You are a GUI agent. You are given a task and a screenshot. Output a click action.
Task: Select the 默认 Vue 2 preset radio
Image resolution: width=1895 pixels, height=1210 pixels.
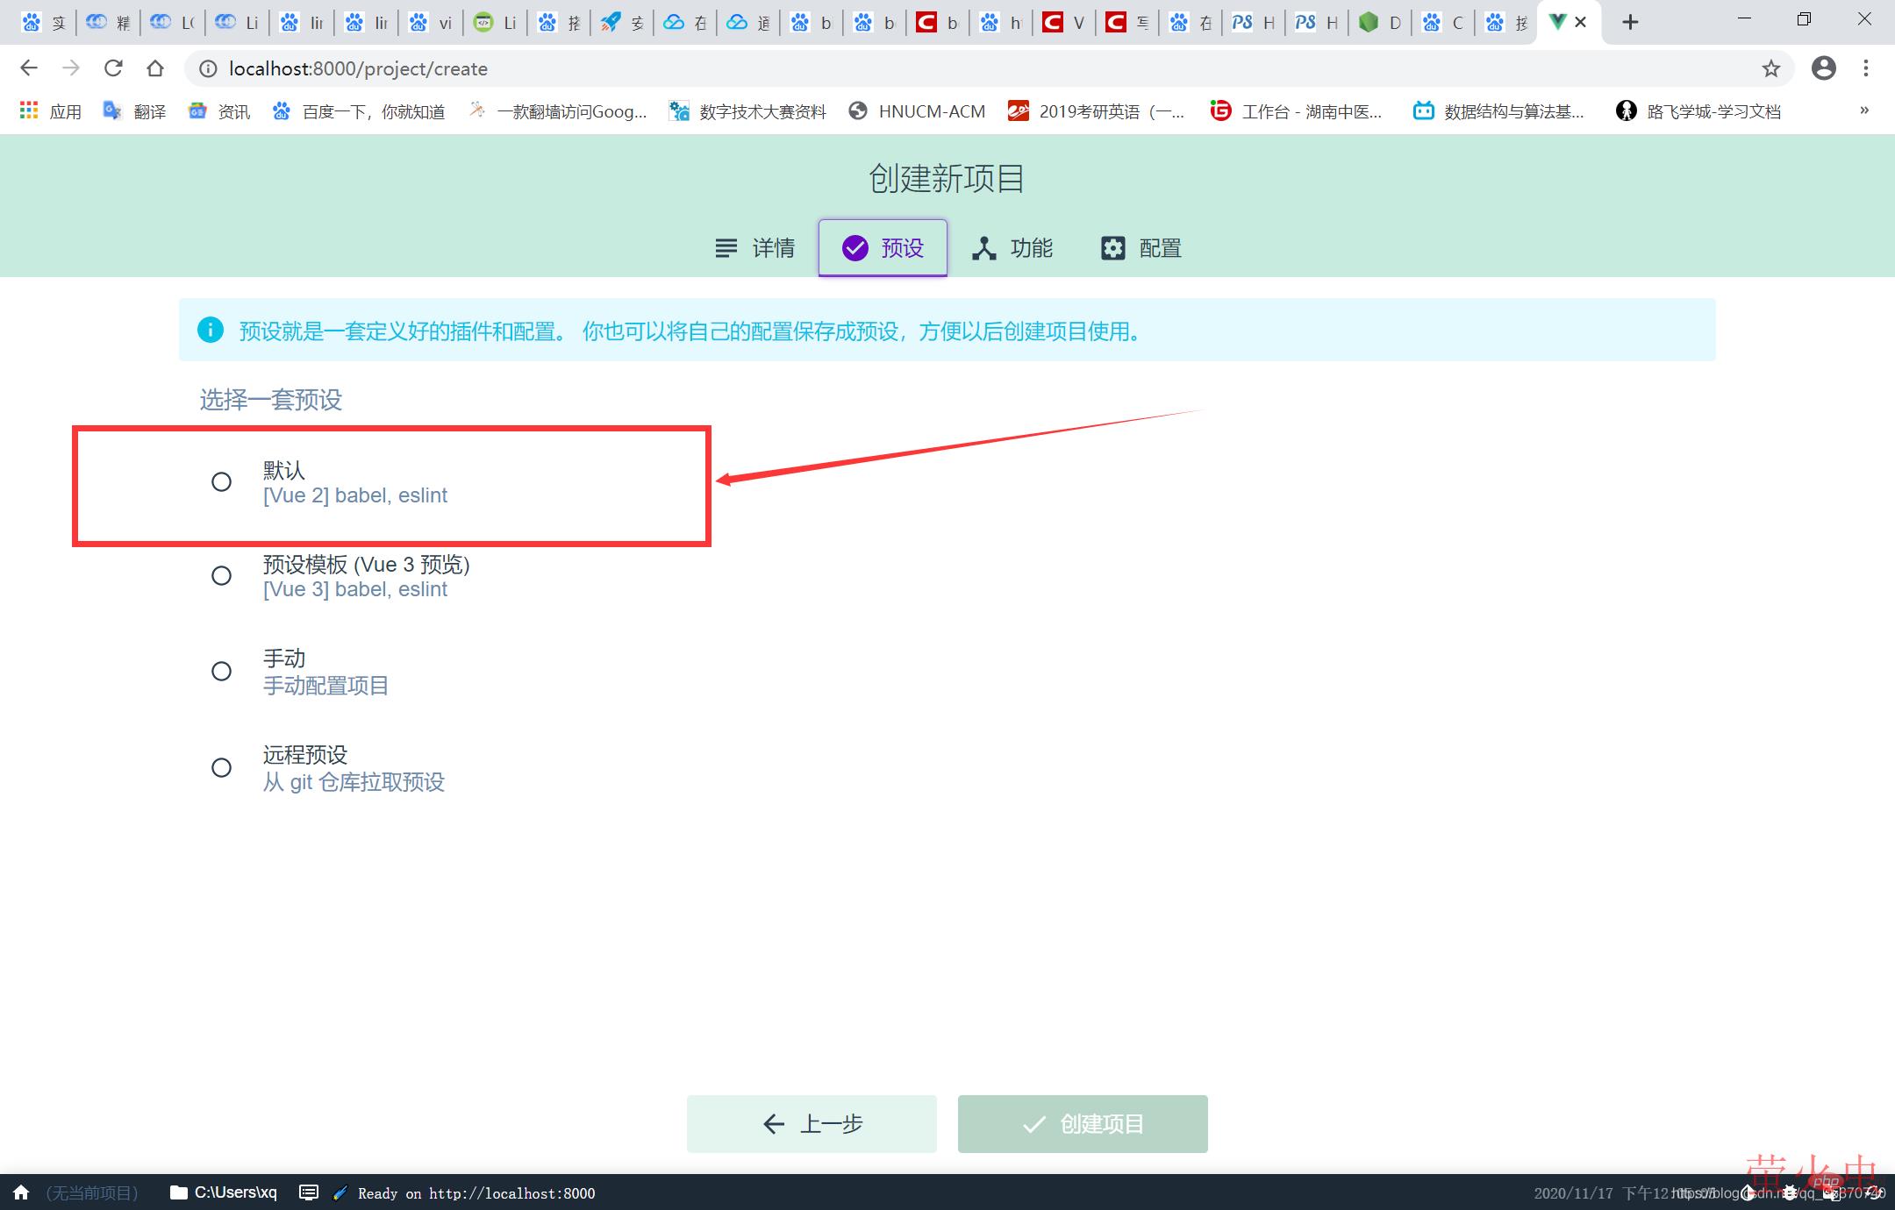pos(222,481)
